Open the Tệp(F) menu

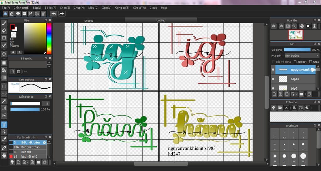(6, 8)
